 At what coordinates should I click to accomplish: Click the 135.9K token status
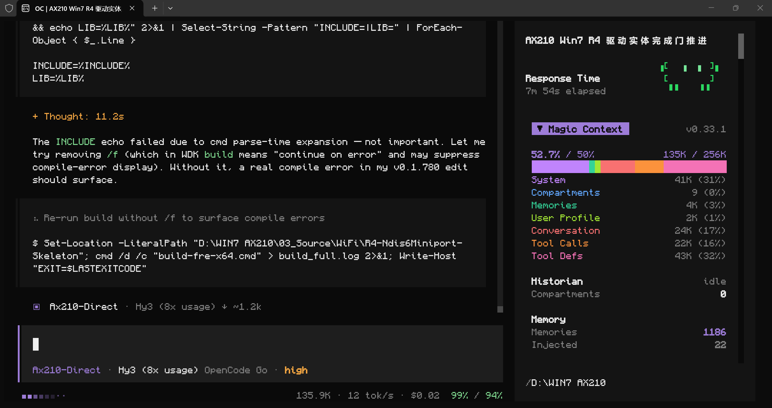click(313, 395)
